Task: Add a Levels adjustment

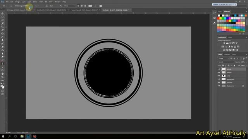Action: 227,43
